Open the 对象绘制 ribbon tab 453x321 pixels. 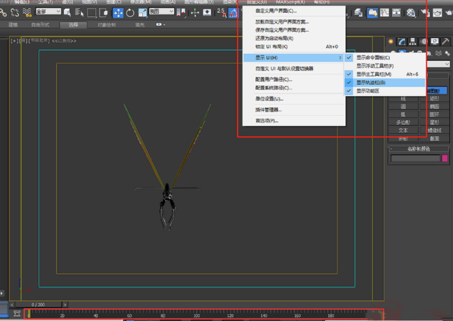[107, 25]
